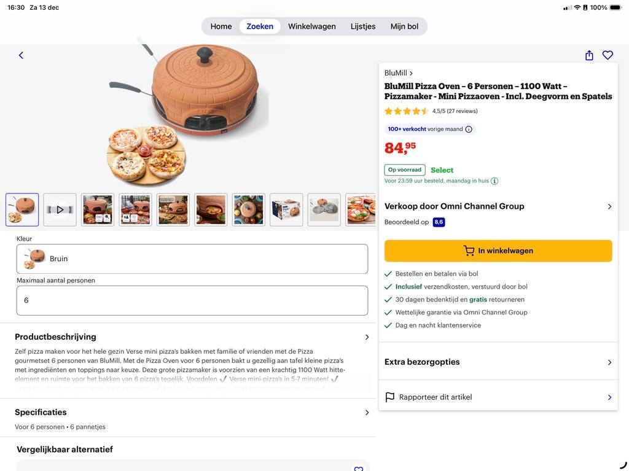Switch to the Winkelwagen tab

click(311, 26)
